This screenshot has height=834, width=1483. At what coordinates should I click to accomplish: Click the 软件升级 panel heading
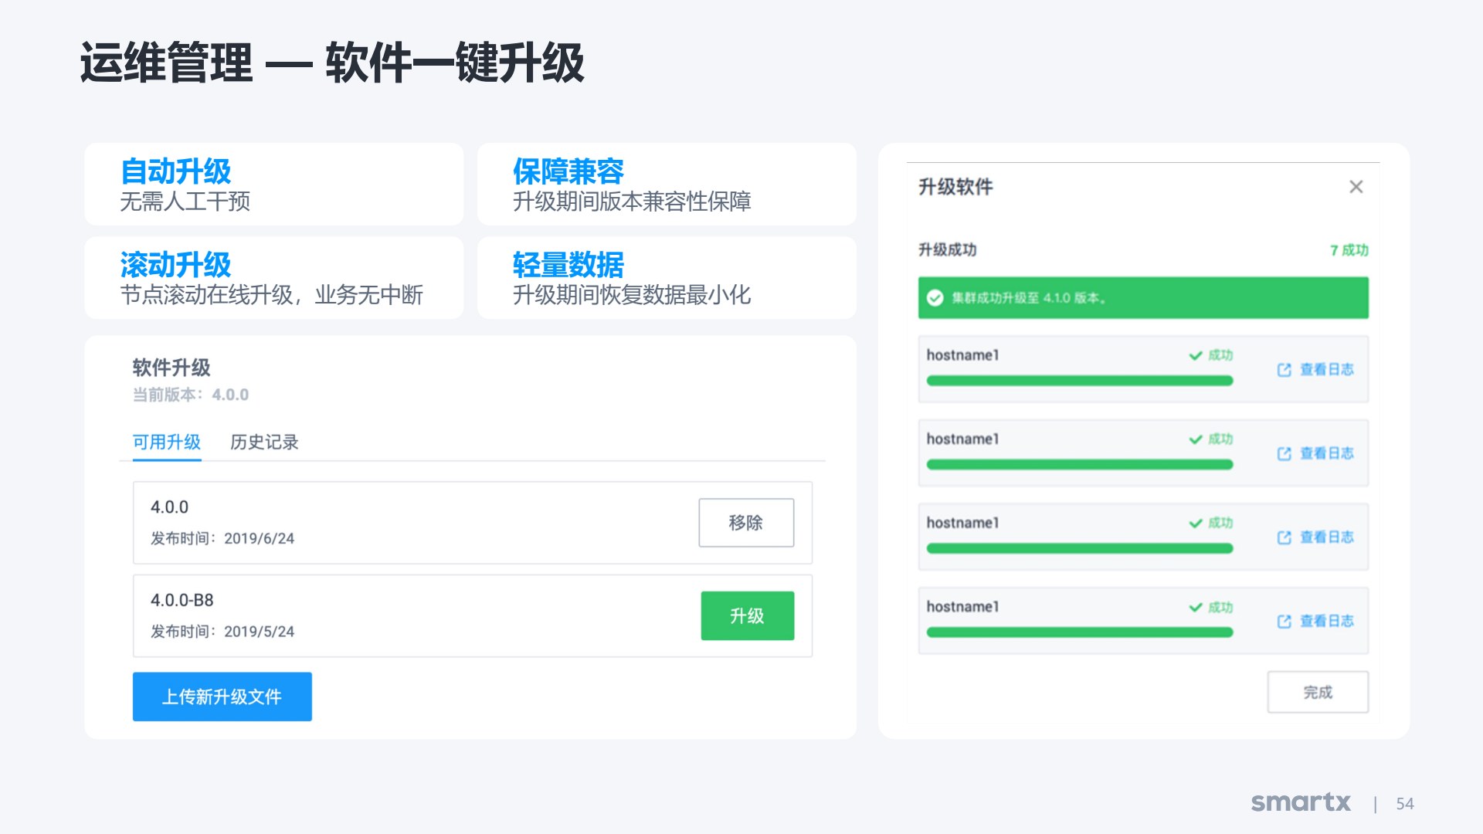pyautogui.click(x=171, y=368)
